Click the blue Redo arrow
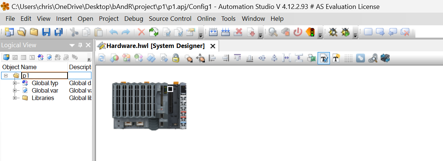 click(x=125, y=32)
